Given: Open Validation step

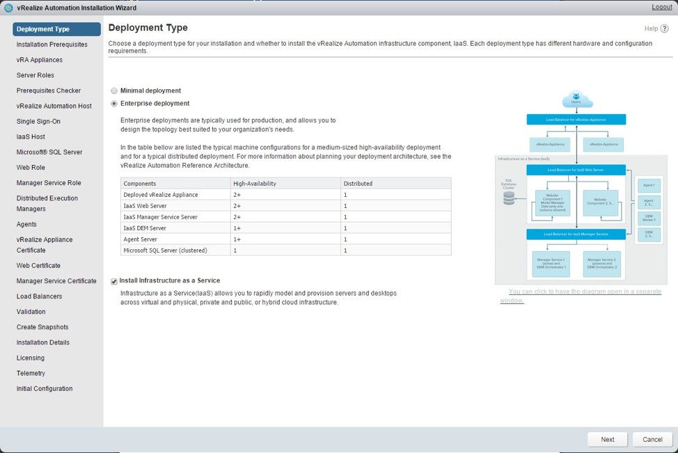Looking at the screenshot, I should pyautogui.click(x=31, y=312).
